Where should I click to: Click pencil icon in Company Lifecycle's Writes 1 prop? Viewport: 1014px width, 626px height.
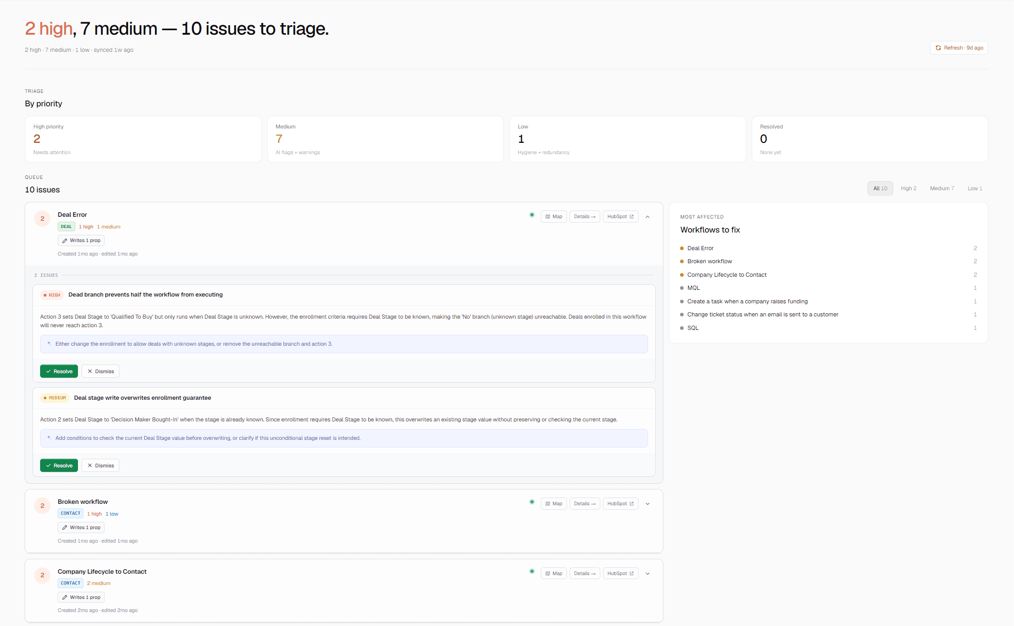tap(64, 598)
